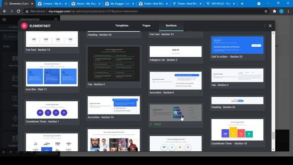Choose the Icon Box - Style 11 preview
The image size is (293, 165).
pyautogui.click(x=52, y=74)
